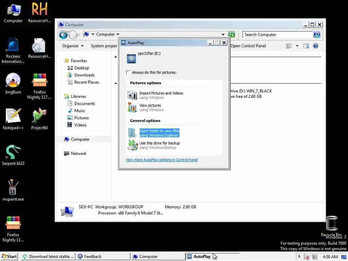Image resolution: width=348 pixels, height=261 pixels.
Task: Switch to the Computer taskbar button
Action: click(158, 256)
